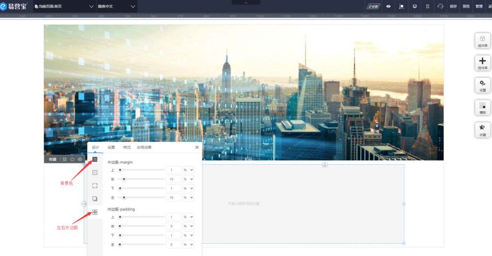492x256 pixels.
Task: Click the 易营宝 logo icon
Action: pyautogui.click(x=4, y=6)
